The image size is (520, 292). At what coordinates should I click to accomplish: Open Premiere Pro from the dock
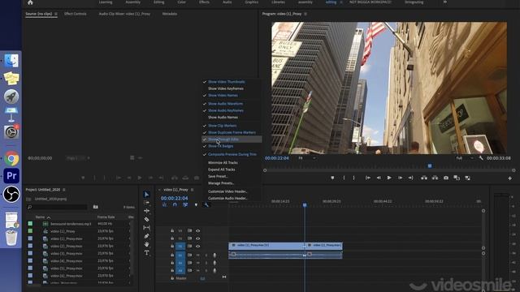11,175
